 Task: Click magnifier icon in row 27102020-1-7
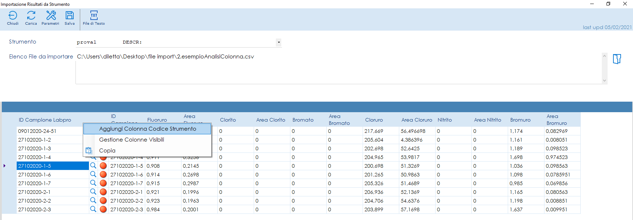point(93,183)
